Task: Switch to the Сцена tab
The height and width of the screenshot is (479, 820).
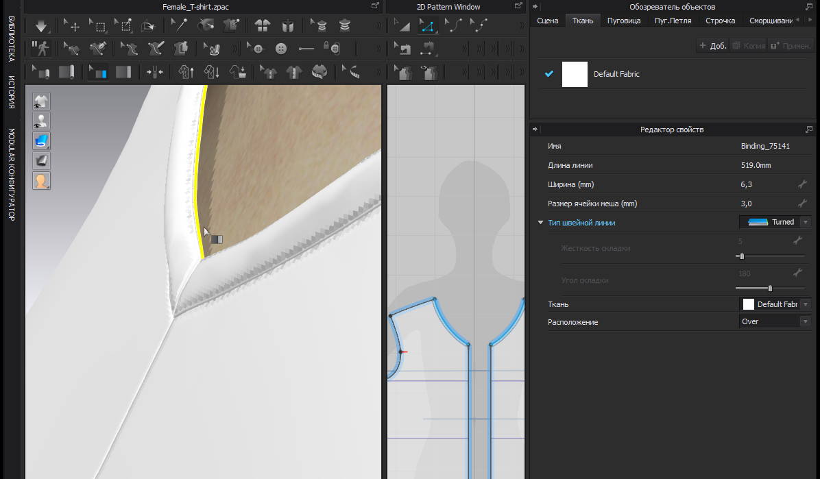Action: coord(547,21)
